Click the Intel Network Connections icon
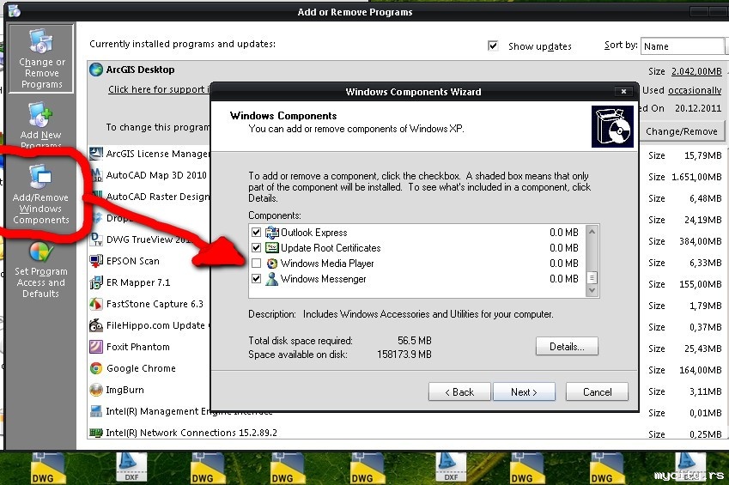Viewport: 729px width, 485px height. (96, 433)
